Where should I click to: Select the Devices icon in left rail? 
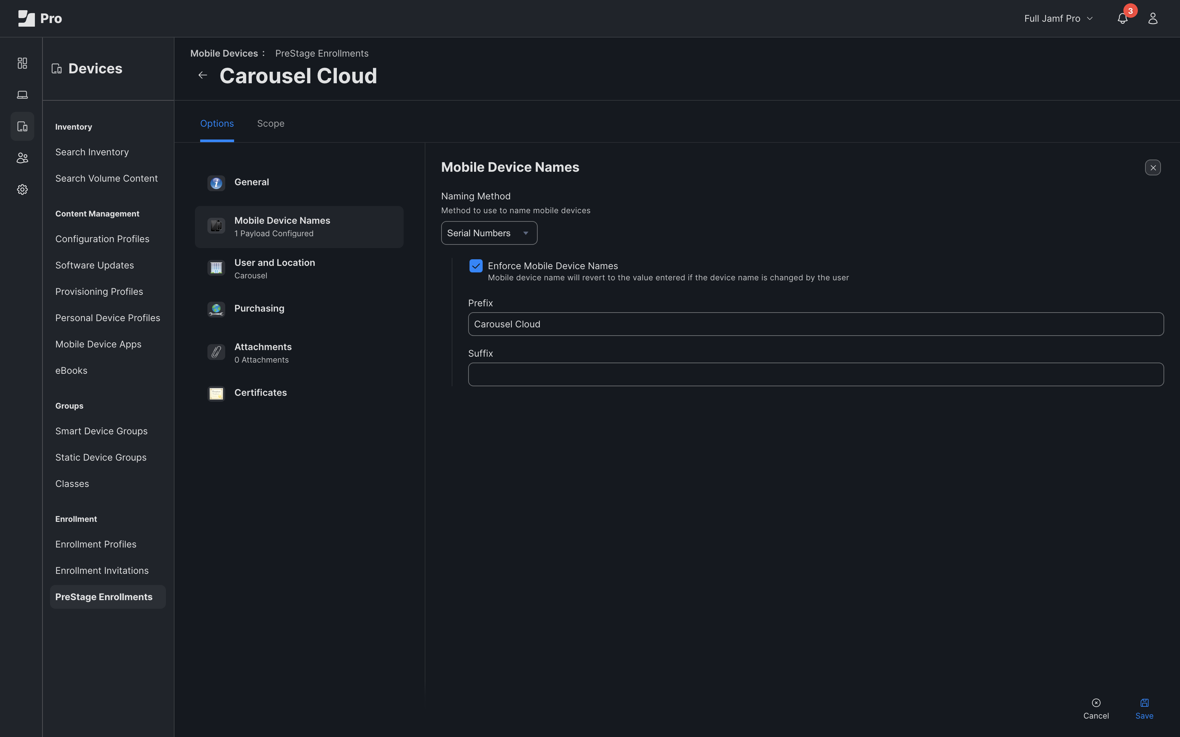[22, 127]
